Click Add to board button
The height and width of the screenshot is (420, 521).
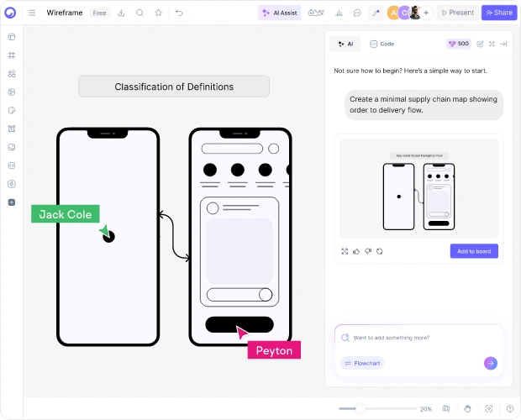point(474,251)
